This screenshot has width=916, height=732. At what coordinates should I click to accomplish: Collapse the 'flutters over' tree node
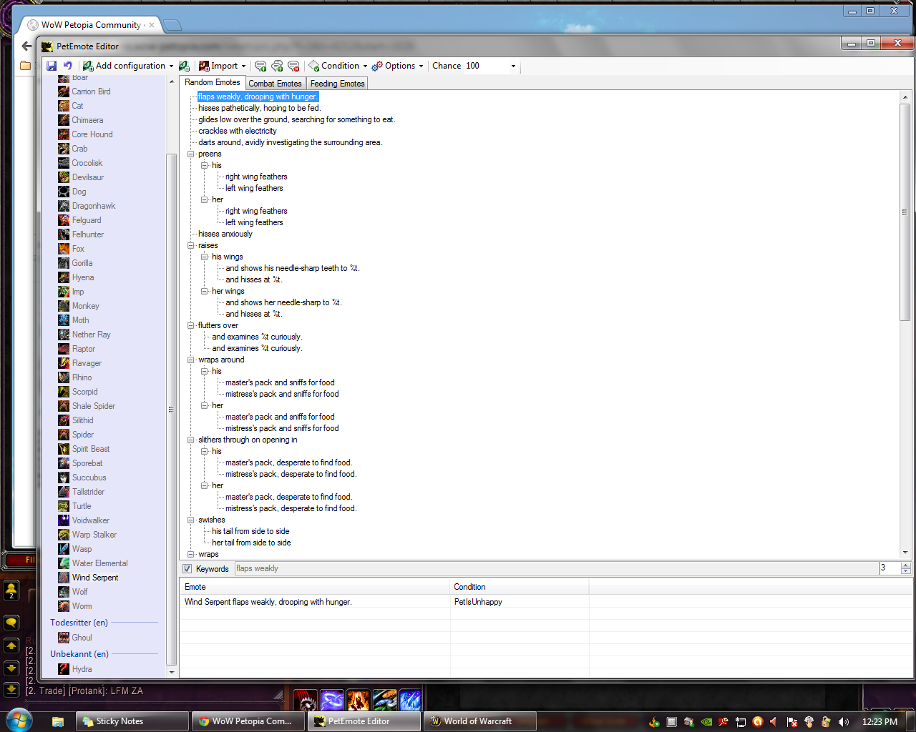(191, 326)
